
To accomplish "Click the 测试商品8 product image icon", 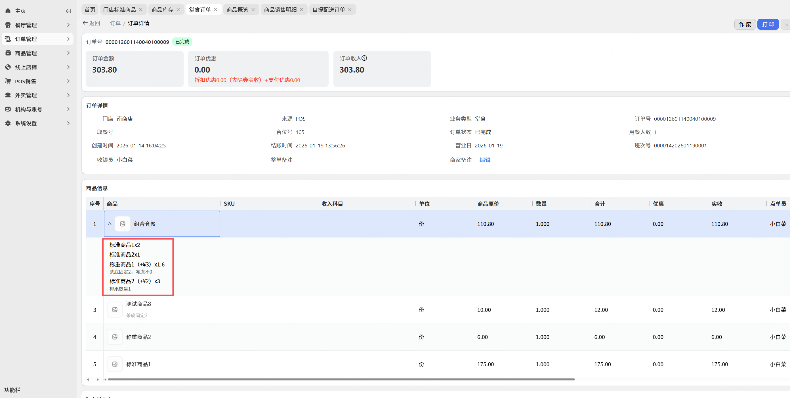I will click(x=115, y=310).
